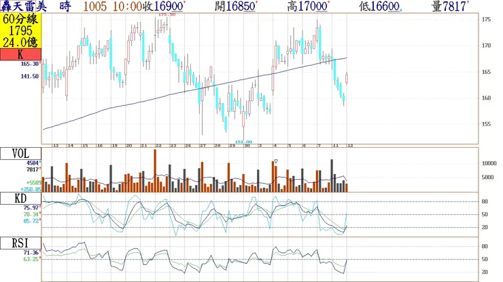Click the opening price 開16850
This screenshot has width=503, height=282.
[235, 6]
